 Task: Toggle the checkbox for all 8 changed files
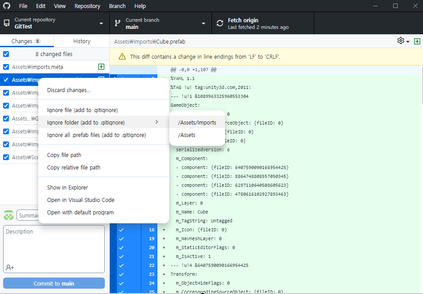tap(6, 54)
